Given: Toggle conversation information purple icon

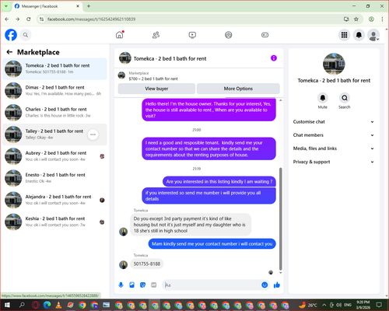Looking at the screenshot, I should pos(274,58).
